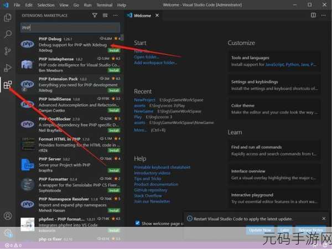Open Tips and Tricks link
332x249 pixels.
(148, 179)
